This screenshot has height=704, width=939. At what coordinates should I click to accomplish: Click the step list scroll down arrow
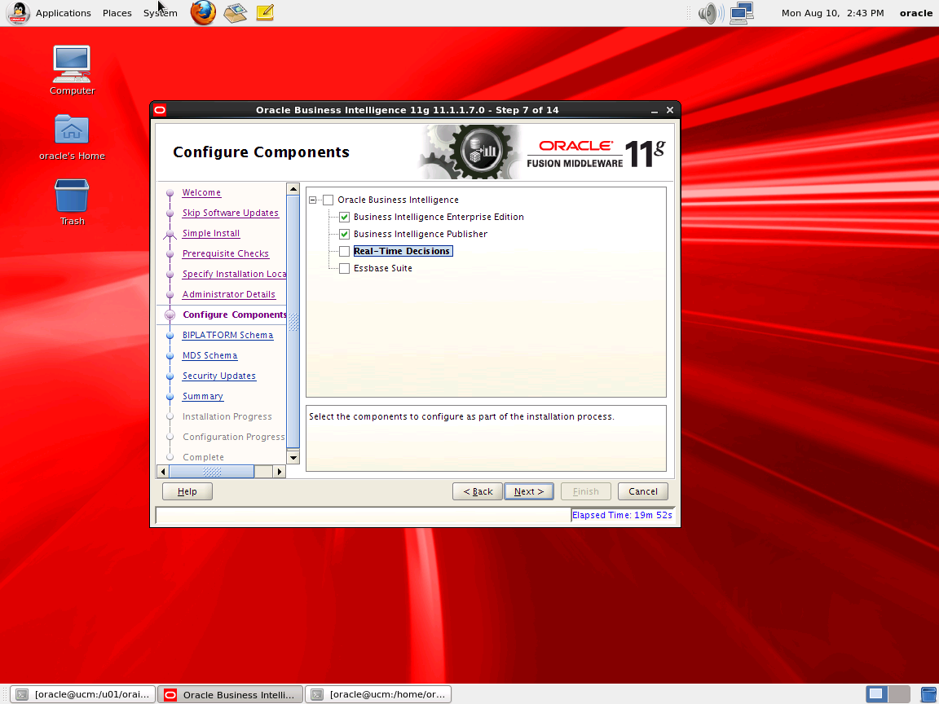tap(293, 458)
